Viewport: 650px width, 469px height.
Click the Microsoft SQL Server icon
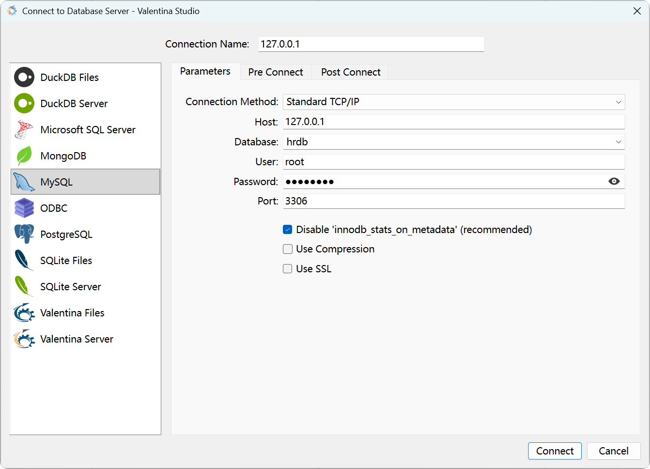(x=24, y=129)
